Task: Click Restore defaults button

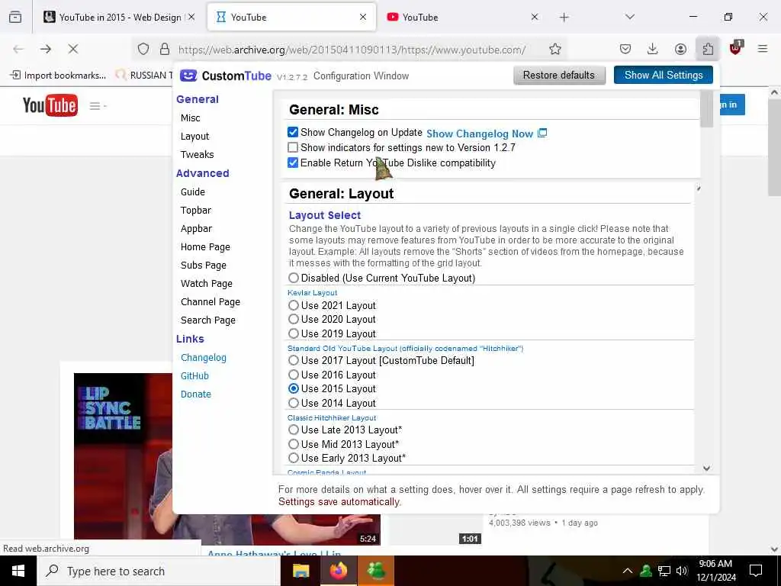Action: pyautogui.click(x=559, y=76)
